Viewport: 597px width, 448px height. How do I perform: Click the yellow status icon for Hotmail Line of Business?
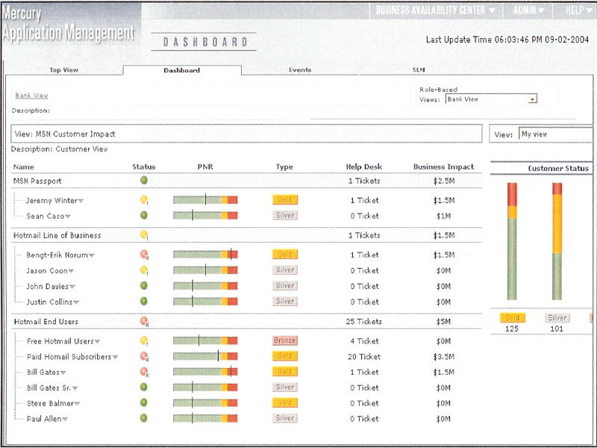(x=144, y=234)
